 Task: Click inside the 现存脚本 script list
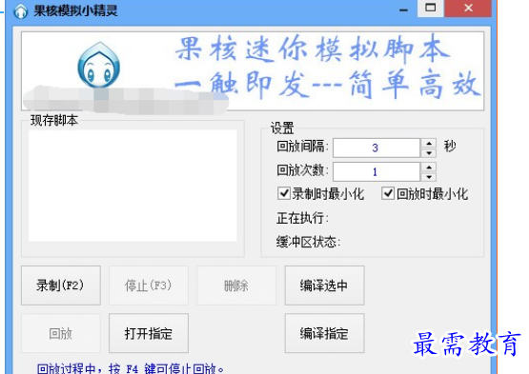coord(132,186)
